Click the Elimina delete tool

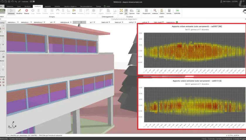27,12
